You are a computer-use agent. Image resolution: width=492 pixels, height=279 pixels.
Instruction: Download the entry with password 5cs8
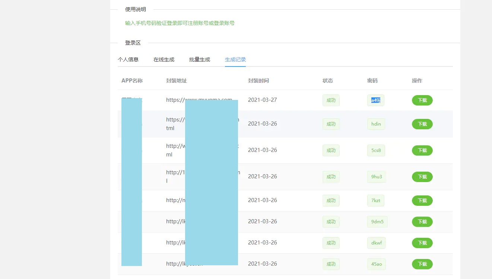(422, 150)
